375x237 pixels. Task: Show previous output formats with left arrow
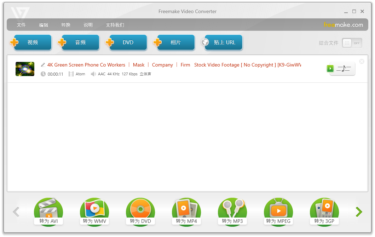click(x=16, y=212)
